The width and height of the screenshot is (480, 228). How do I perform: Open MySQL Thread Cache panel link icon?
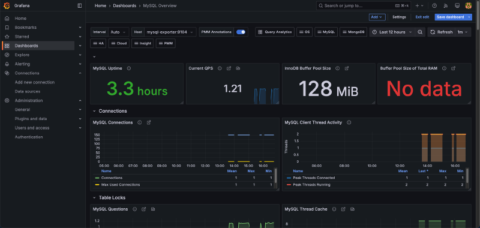[343, 209]
